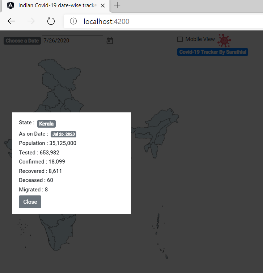Open the calendar date picker
Image resolution: width=263 pixels, height=273 pixels.
[x=110, y=41]
